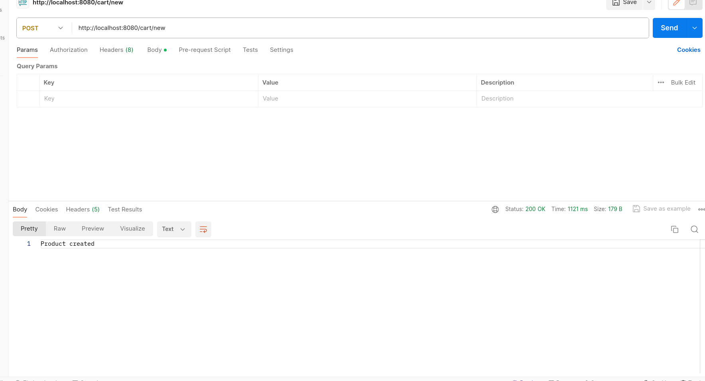Toggle line wrap icon

click(x=203, y=229)
